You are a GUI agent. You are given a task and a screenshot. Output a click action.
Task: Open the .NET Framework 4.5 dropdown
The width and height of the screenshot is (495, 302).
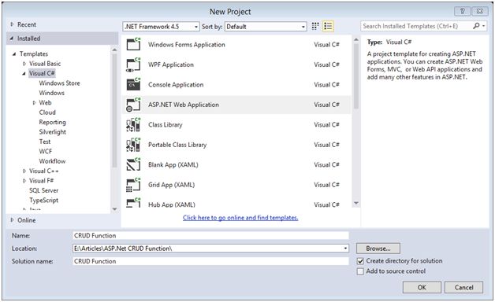(161, 27)
